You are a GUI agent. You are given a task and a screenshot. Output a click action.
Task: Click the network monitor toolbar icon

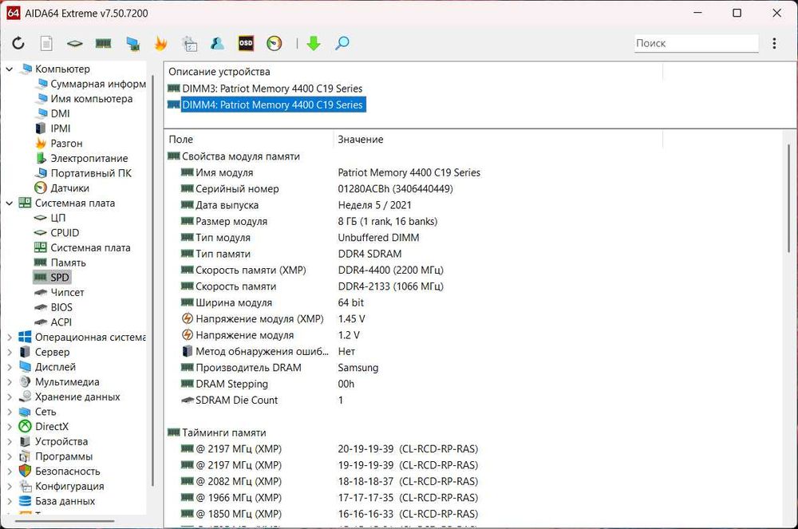(x=132, y=44)
